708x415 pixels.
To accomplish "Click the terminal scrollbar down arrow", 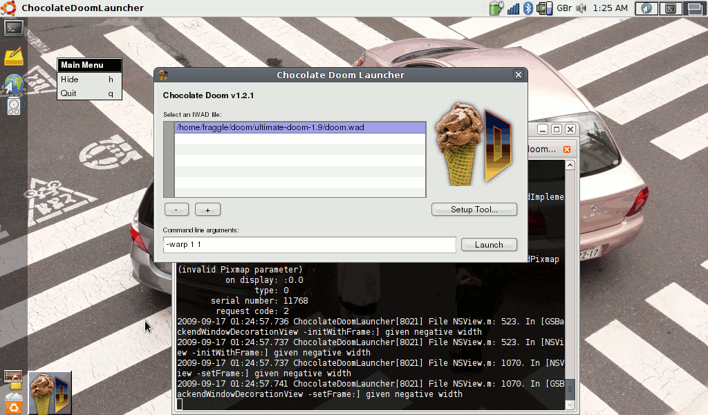I will (570, 405).
